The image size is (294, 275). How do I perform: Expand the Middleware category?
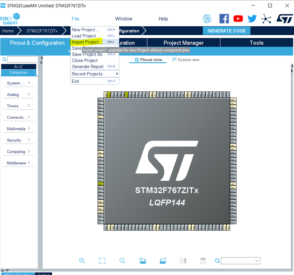click(x=19, y=163)
